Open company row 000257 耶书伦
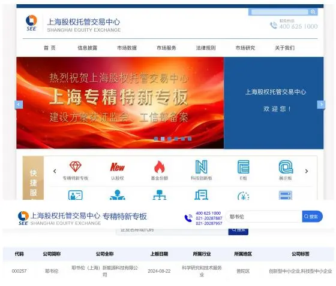The image size is (336, 286). pyautogui.click(x=169, y=271)
